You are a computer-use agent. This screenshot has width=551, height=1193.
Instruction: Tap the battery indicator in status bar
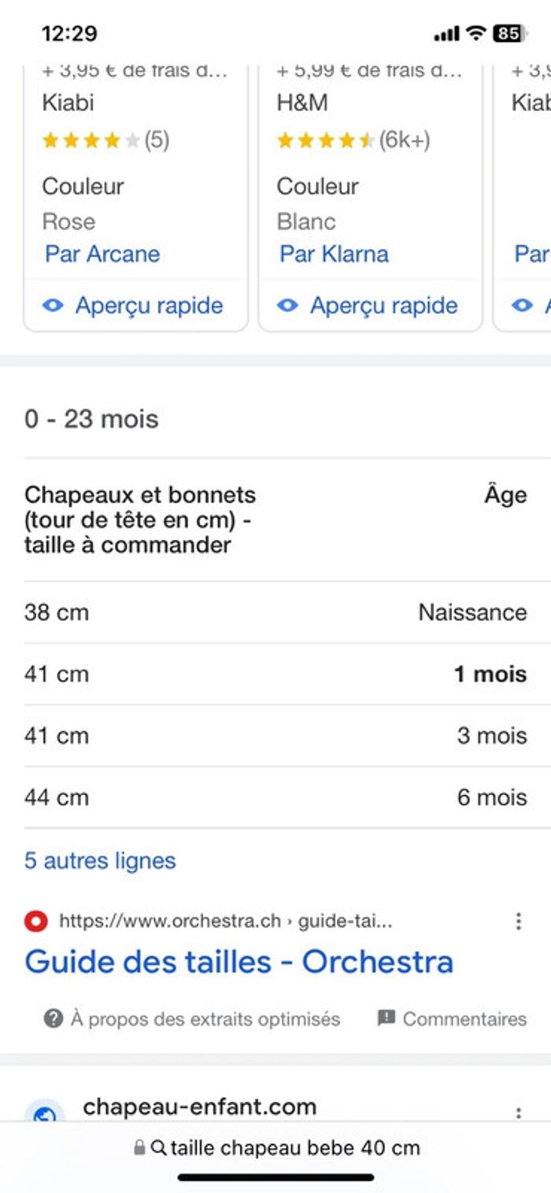pyautogui.click(x=508, y=33)
